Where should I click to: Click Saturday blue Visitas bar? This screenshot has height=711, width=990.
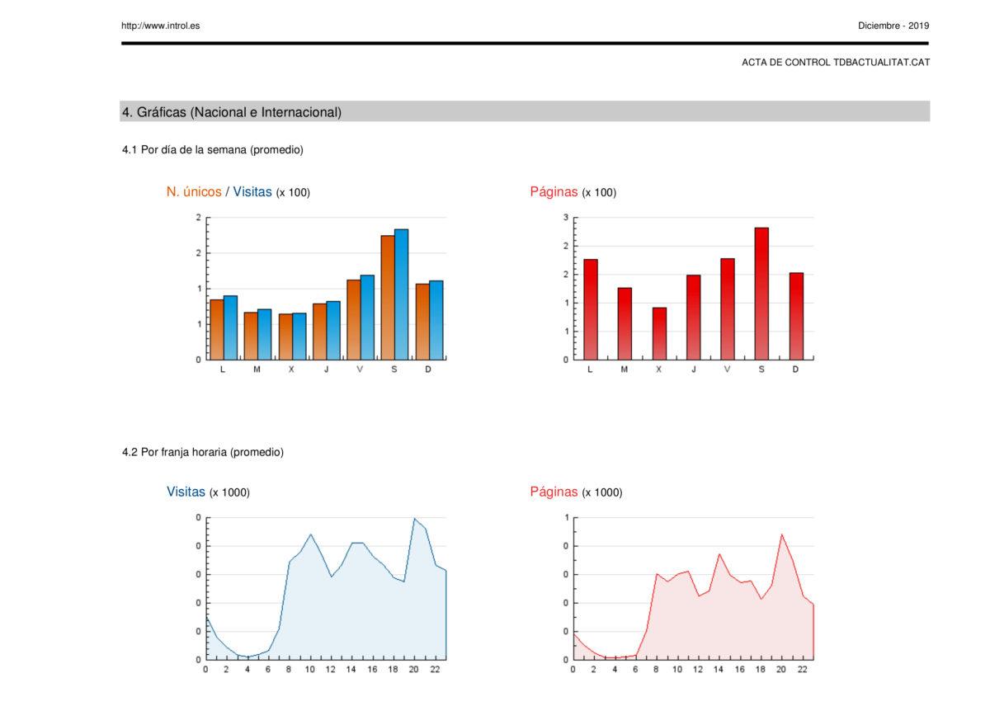401,294
